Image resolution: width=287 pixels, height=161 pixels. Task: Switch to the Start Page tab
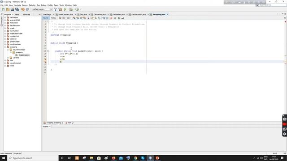coord(47,14)
